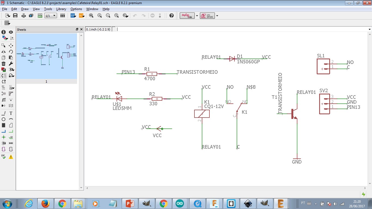Viewport: 372px width, 209px height.
Task: Open EAGLE Help with question mark icon
Action: [x=171, y=16]
